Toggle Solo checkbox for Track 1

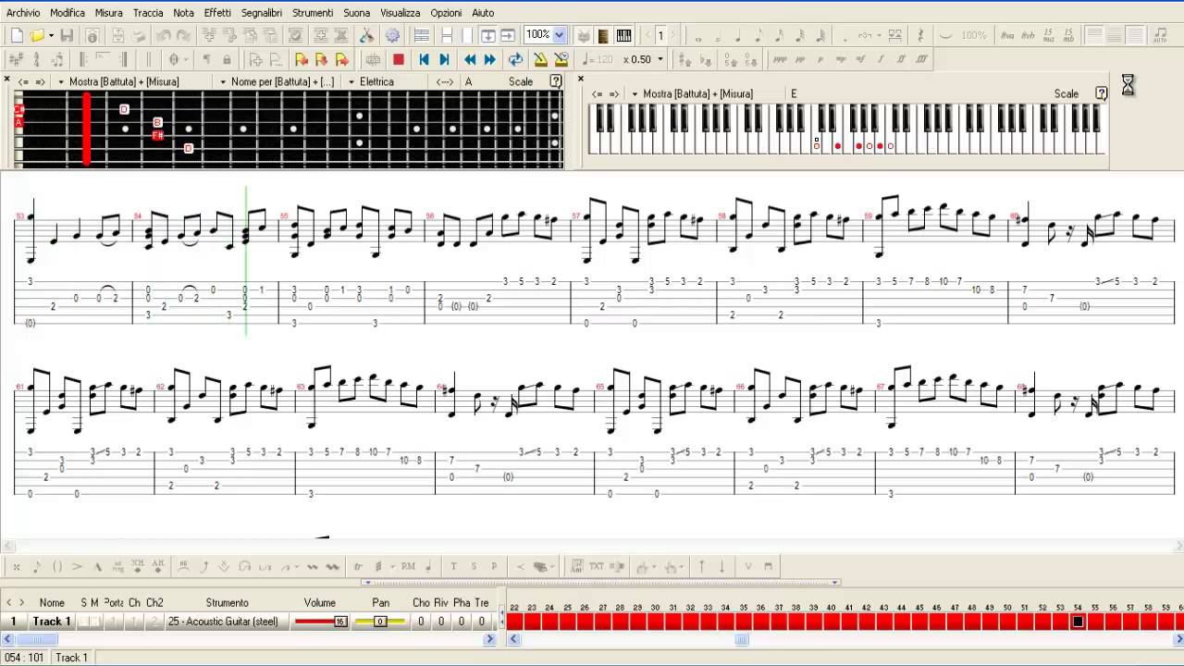pos(84,622)
